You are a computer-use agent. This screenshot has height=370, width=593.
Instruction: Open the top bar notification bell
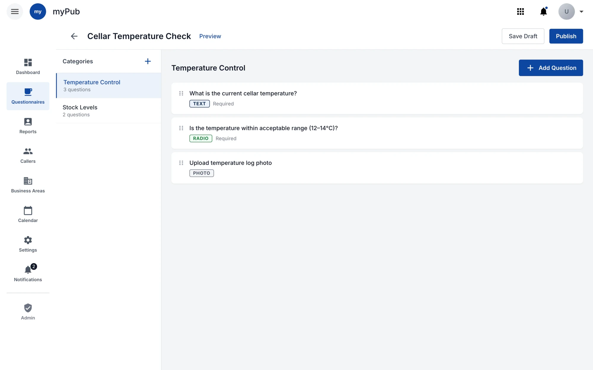point(543,12)
